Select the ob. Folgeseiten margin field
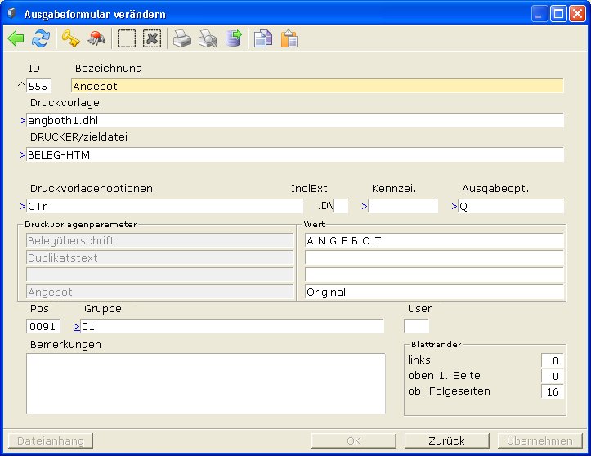Screen dimensions: 591x456 (x=553, y=391)
